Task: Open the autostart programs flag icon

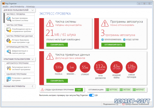Action: coord(9,68)
